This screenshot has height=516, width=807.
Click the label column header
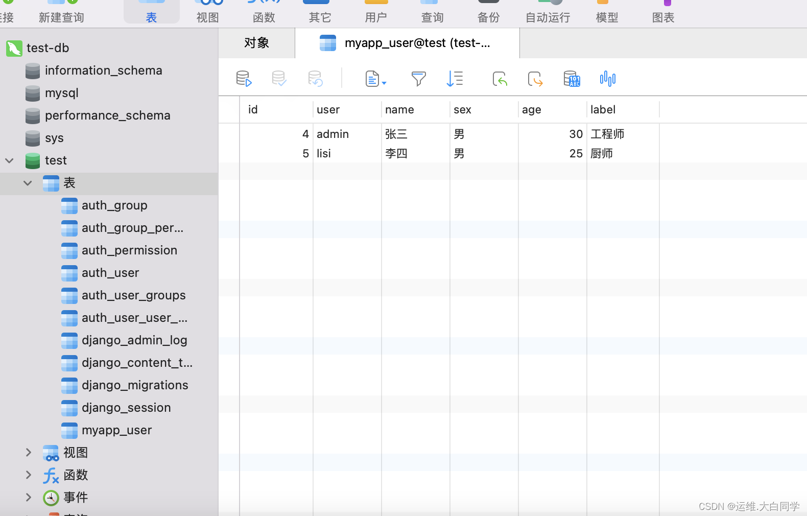pos(623,110)
